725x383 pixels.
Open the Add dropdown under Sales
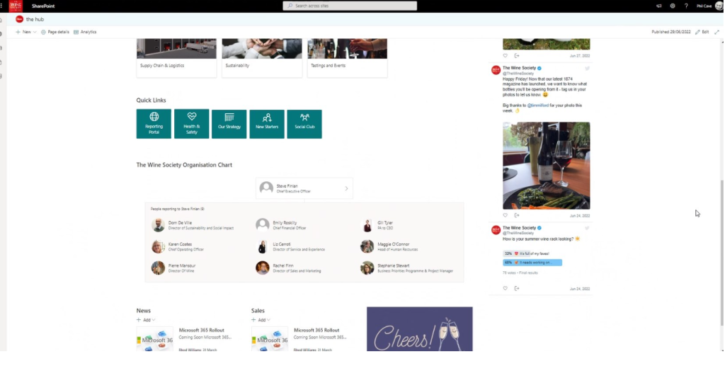click(261, 319)
